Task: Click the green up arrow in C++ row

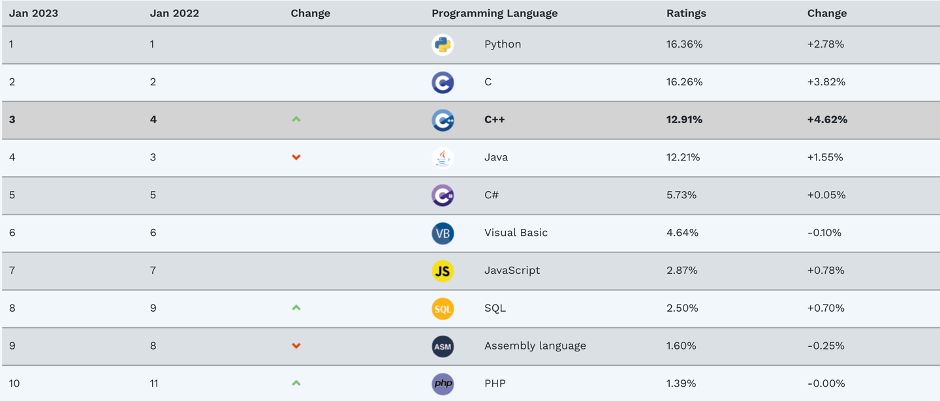Action: pos(296,119)
